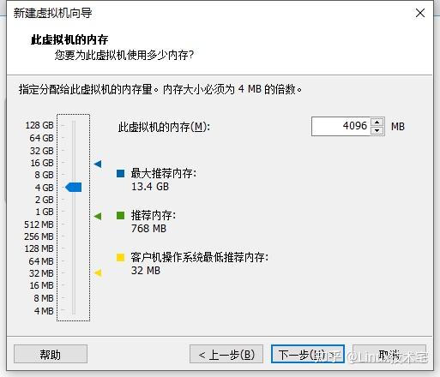Click the 64 GB slider label
Screen dimensions: 440x377
pyautogui.click(x=41, y=138)
